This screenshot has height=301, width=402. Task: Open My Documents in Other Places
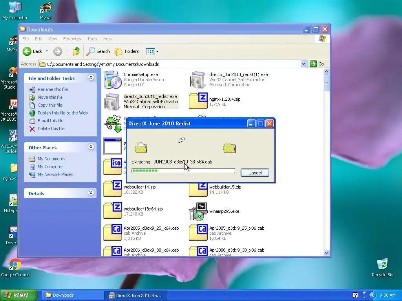(x=51, y=159)
